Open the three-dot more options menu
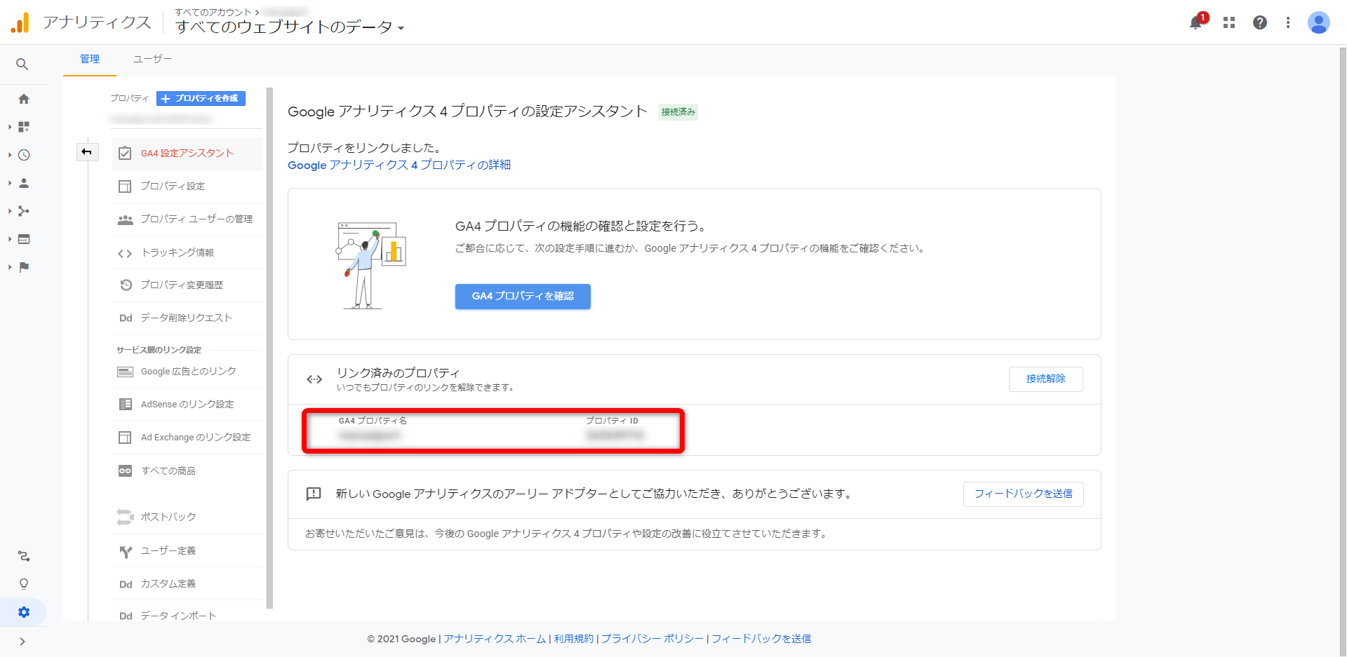Viewport: 1347px width, 657px height. (x=1288, y=22)
